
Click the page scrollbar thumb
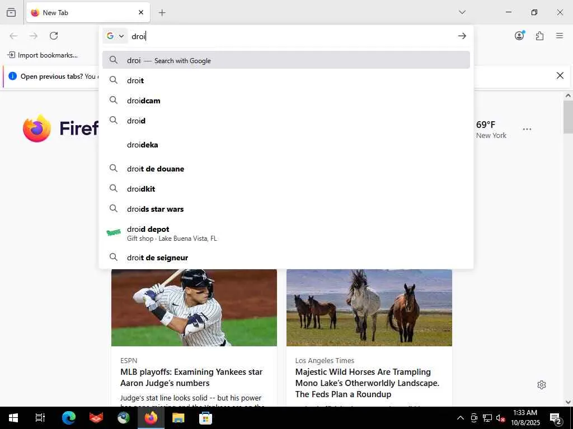click(x=568, y=118)
